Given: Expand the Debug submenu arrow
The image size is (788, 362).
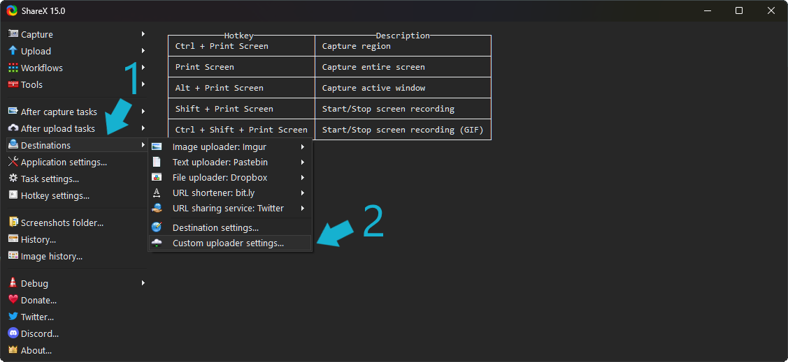Looking at the screenshot, I should pyautogui.click(x=143, y=282).
